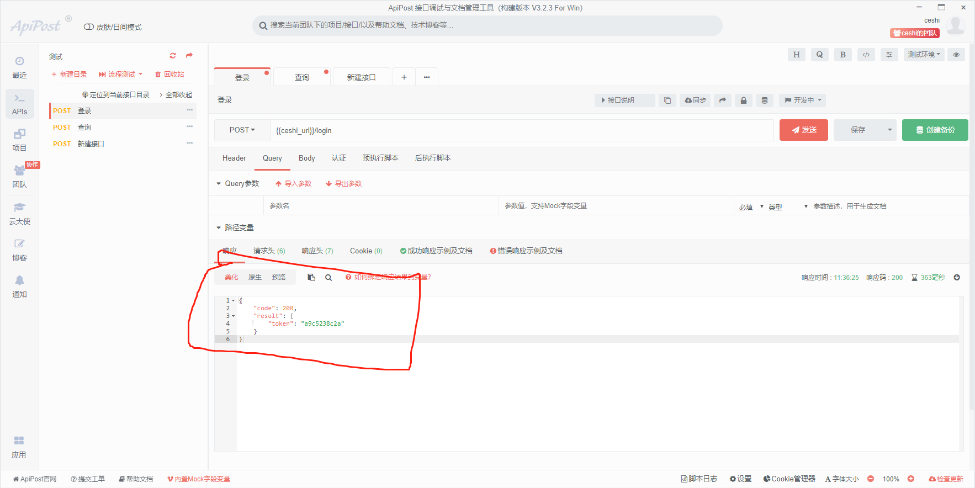The image size is (975, 488).
Task: Search the response with the magnifier icon
Action: coord(328,278)
